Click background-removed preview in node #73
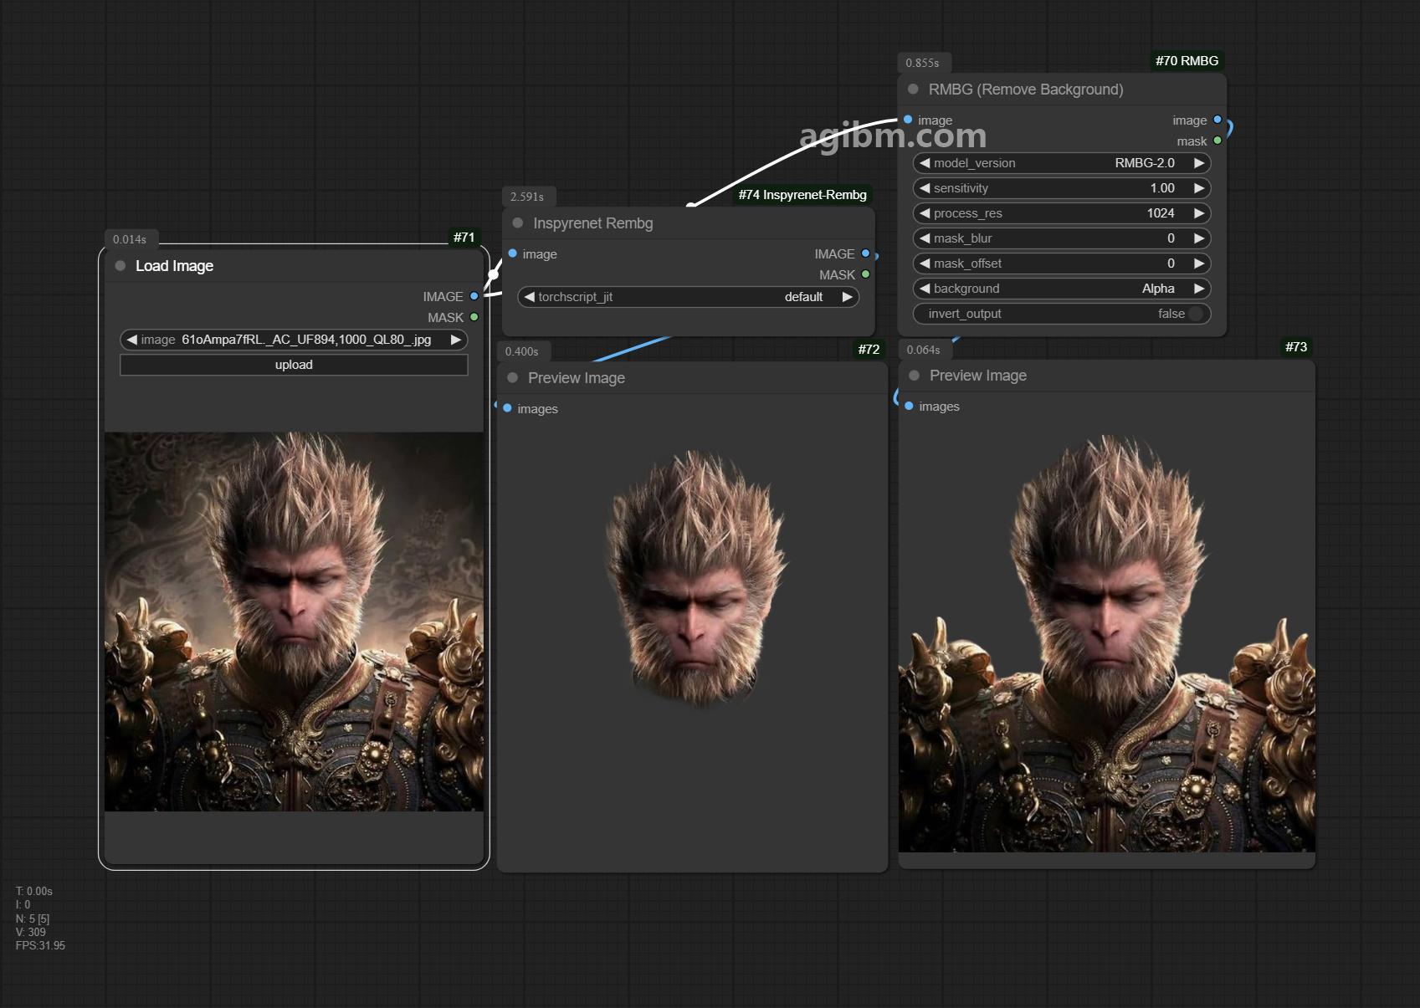1420x1008 pixels. click(x=1107, y=643)
